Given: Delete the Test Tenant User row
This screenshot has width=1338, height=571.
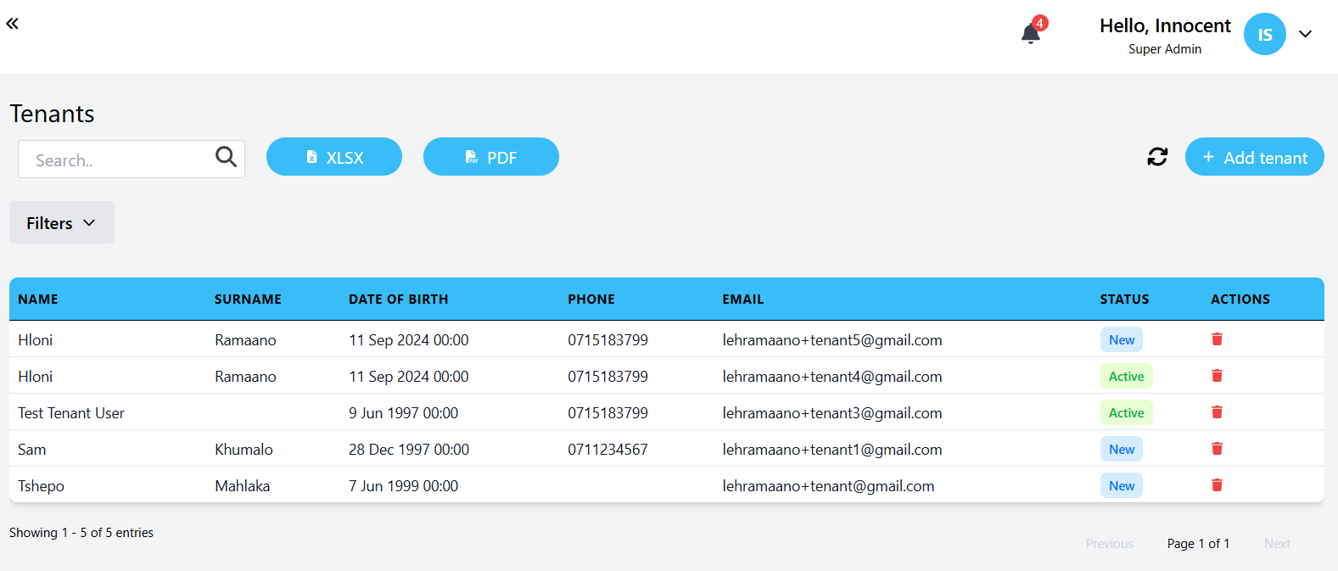Looking at the screenshot, I should [1217, 412].
